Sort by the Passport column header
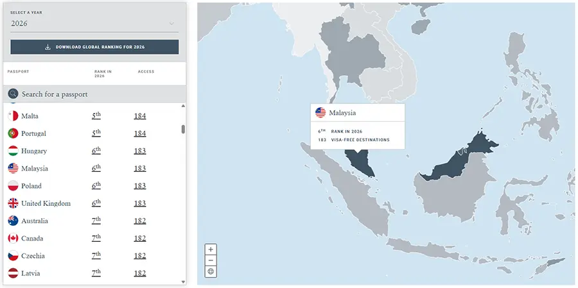 click(18, 71)
